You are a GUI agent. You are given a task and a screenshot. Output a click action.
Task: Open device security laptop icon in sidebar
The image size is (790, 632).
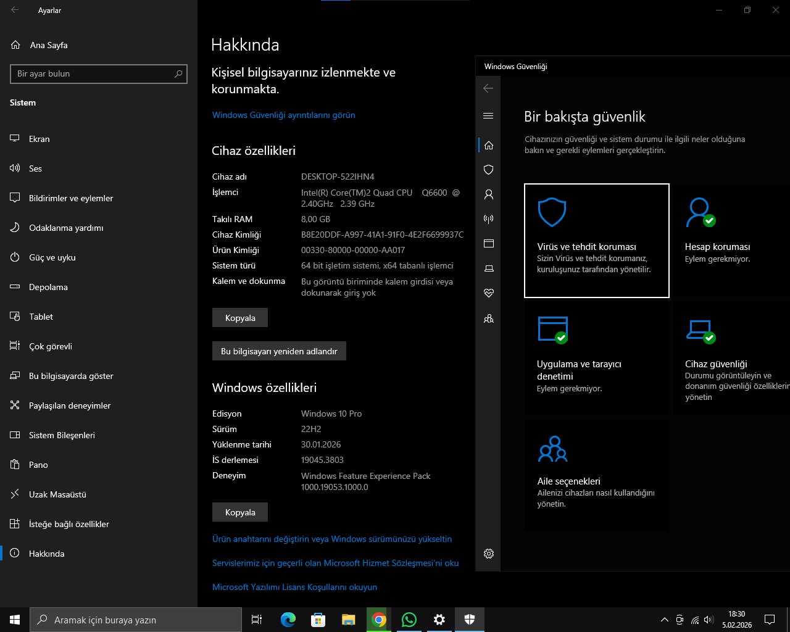pyautogui.click(x=489, y=268)
